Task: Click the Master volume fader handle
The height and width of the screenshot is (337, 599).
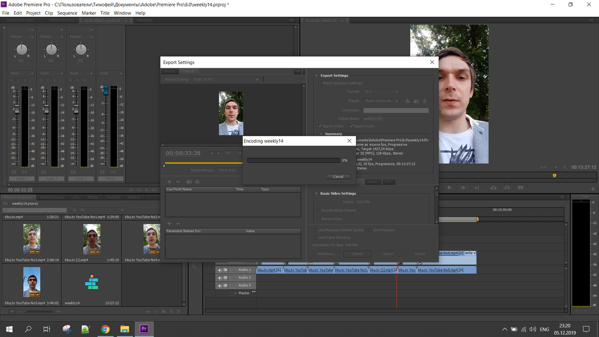Action: pos(105,90)
